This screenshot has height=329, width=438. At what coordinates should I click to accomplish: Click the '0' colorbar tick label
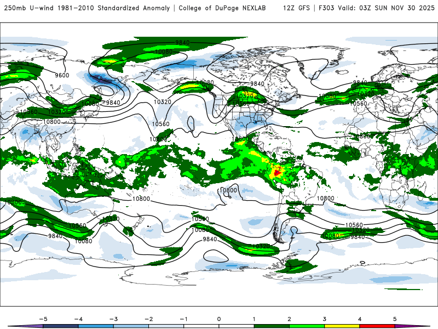point(219,319)
